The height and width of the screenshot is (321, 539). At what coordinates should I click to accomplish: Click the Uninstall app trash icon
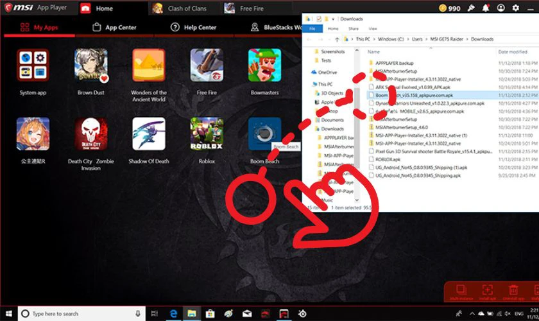pos(513,291)
